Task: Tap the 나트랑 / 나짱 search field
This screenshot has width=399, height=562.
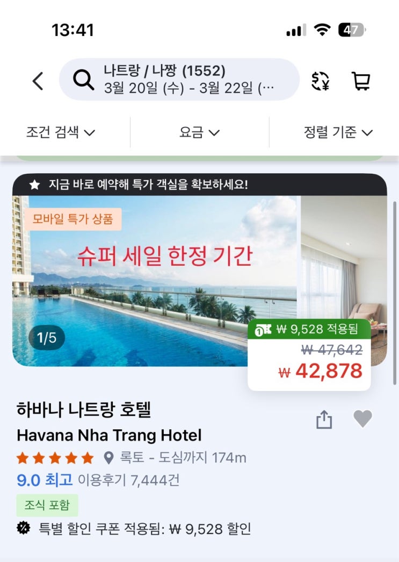Action: point(179,80)
